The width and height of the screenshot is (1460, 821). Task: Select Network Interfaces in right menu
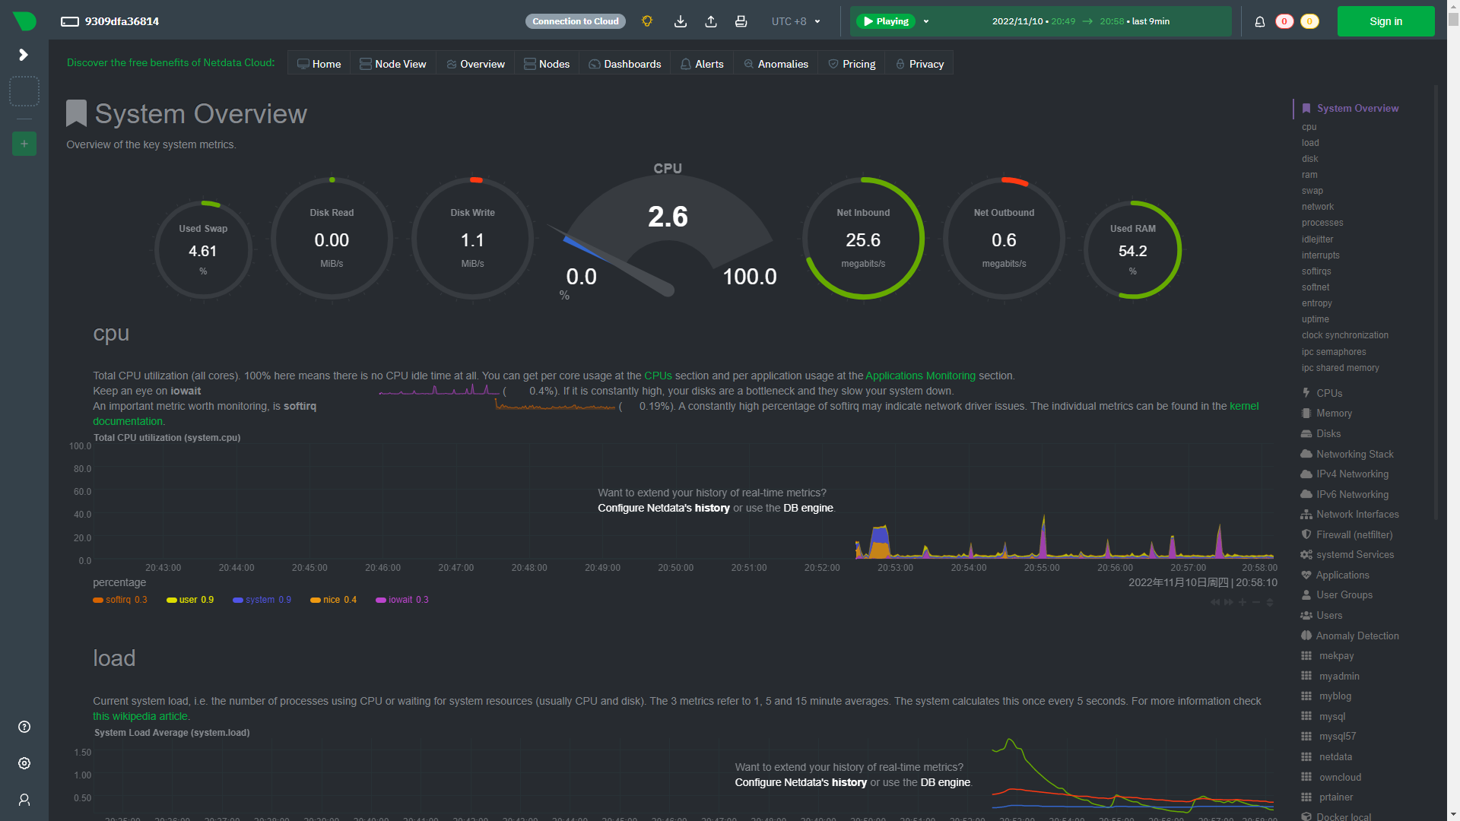[1357, 515]
